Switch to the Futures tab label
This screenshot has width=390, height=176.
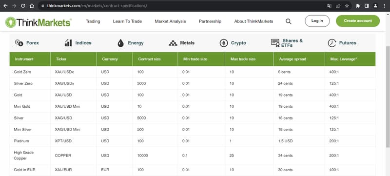[348, 43]
